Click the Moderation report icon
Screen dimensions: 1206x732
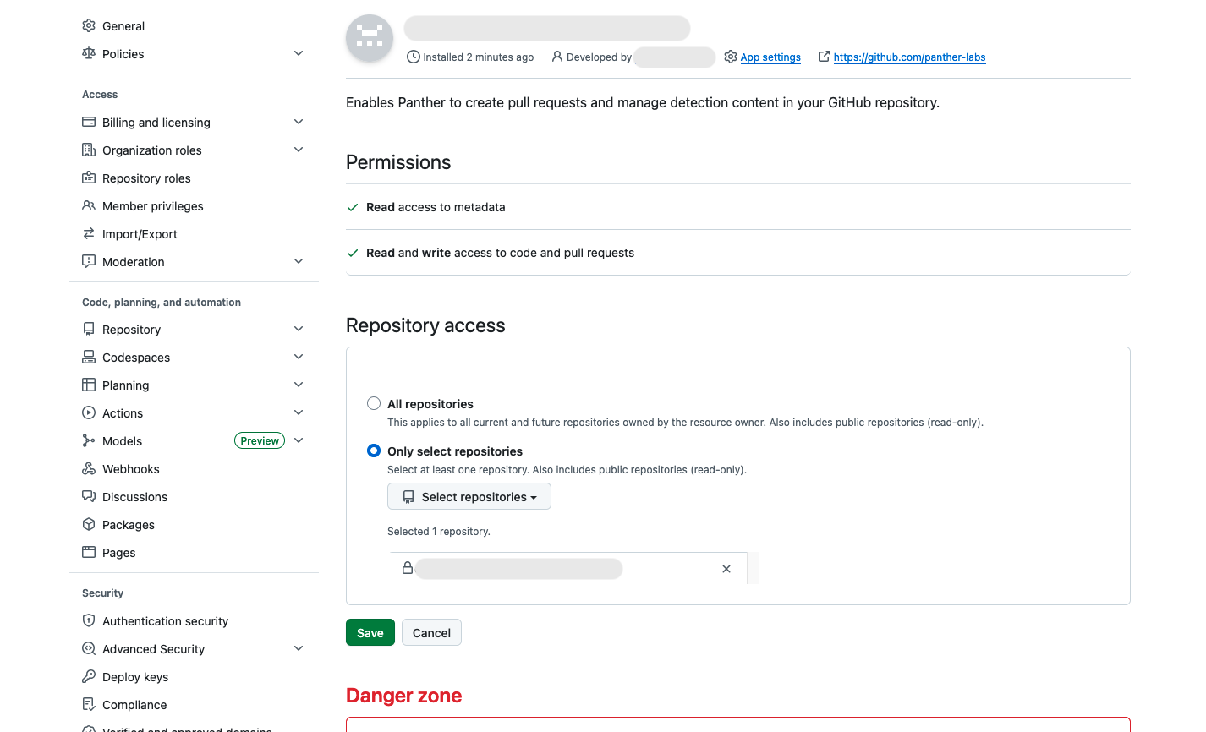coord(89,262)
